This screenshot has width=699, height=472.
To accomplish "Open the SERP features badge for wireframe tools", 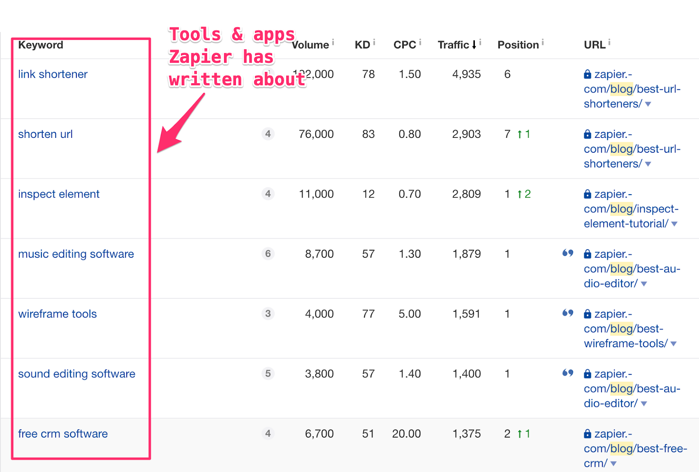I will pos(268,314).
